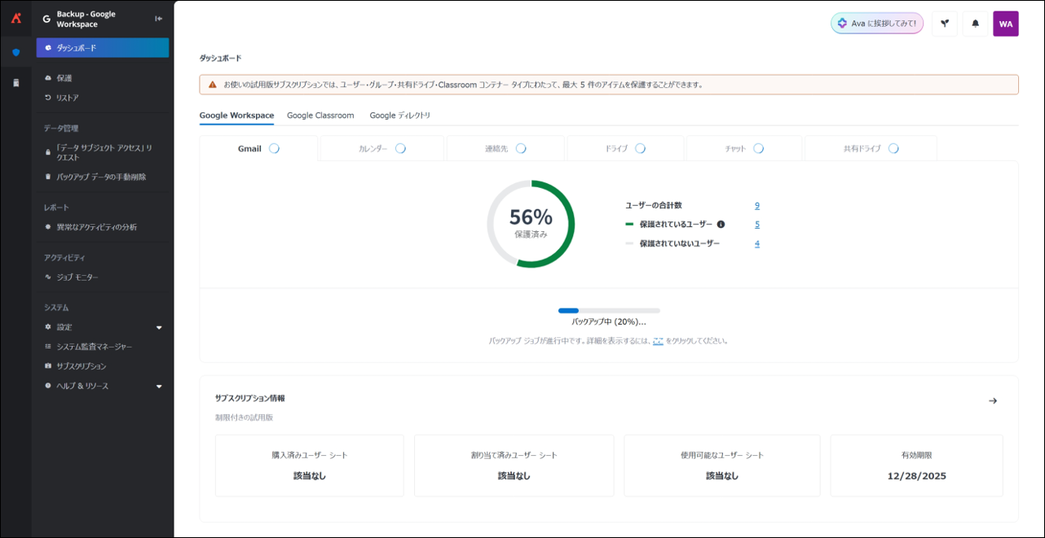Screen dimensions: 1045x538
Task: Collapse the sidebar with the arrow icon
Action: tap(159, 19)
